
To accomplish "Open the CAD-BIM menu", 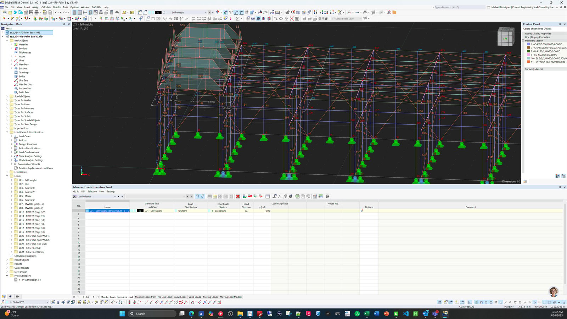I will pyautogui.click(x=96, y=7).
